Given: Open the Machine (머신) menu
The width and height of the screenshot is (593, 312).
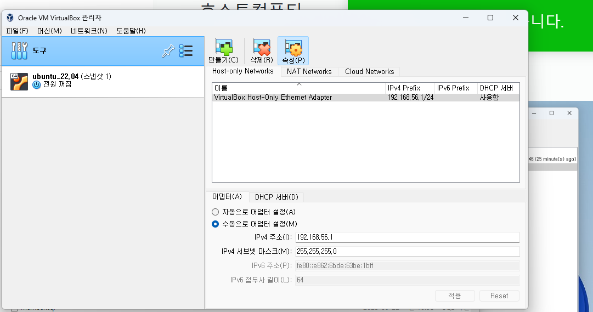Looking at the screenshot, I should pos(49,31).
